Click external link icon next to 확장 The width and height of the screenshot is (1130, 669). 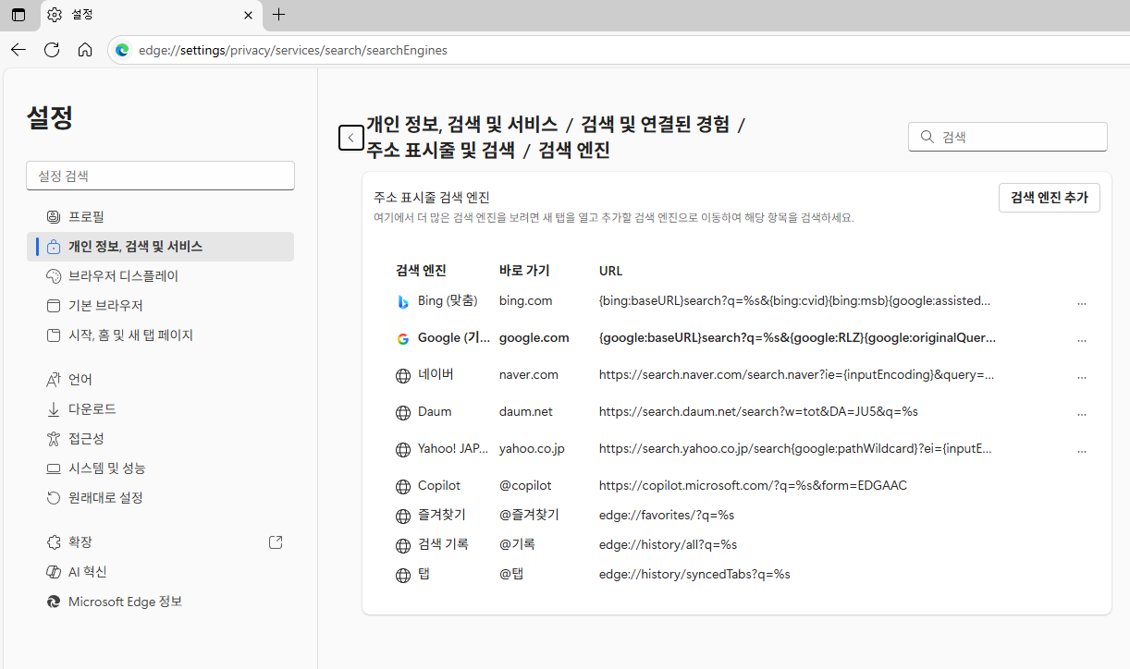276,541
